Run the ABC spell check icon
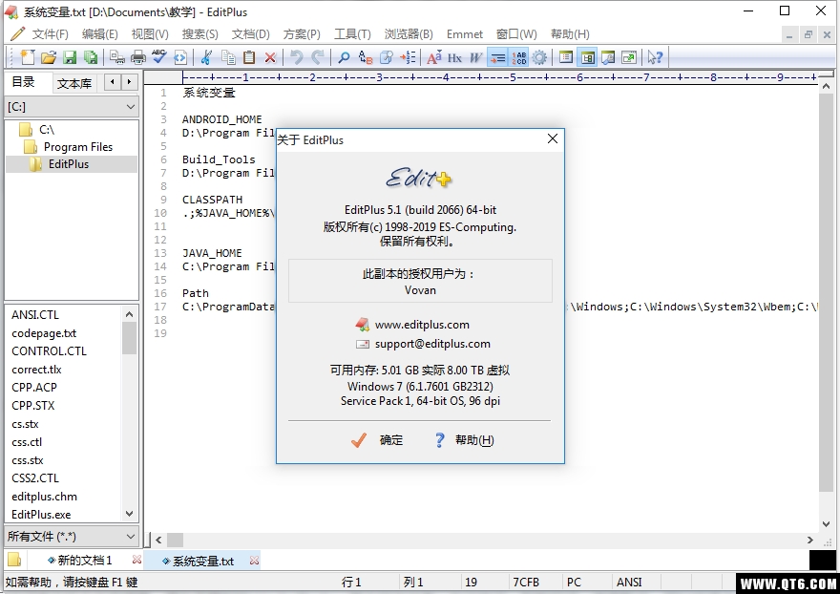840x594 pixels. tap(159, 57)
